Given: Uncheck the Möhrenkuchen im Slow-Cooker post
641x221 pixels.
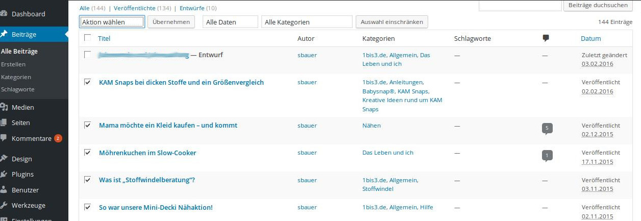Looking at the screenshot, I should point(88,153).
